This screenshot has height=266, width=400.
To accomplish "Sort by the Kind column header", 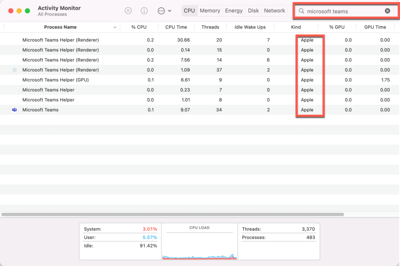I will pos(296,27).
